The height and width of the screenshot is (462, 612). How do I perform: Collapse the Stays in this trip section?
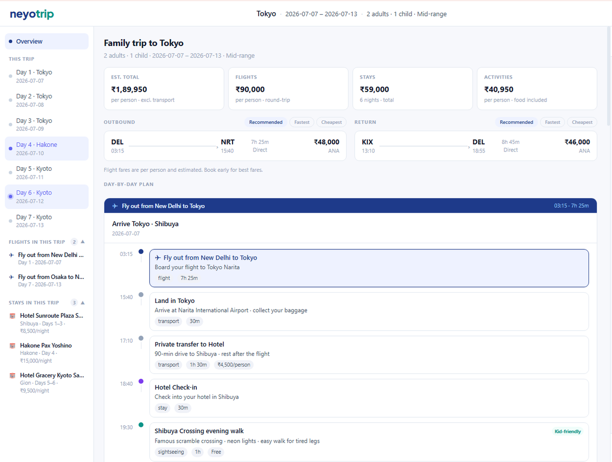pyautogui.click(x=83, y=302)
